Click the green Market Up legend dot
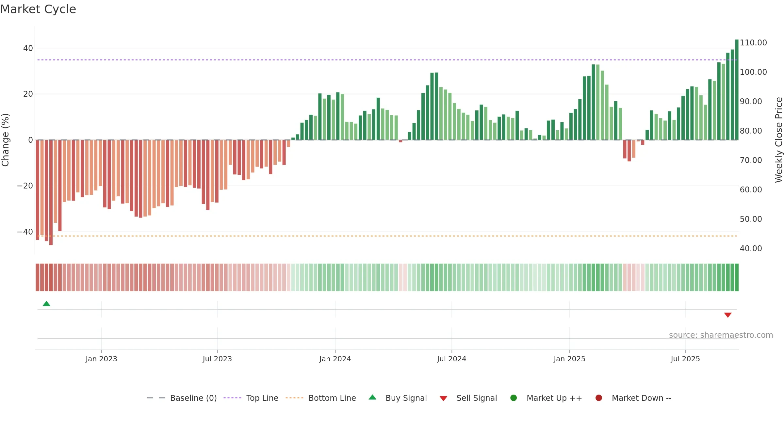This screenshot has width=784, height=441. point(514,398)
